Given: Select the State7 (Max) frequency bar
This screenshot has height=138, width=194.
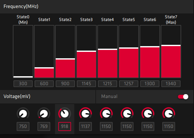Looking at the screenshot, I should (x=171, y=52).
